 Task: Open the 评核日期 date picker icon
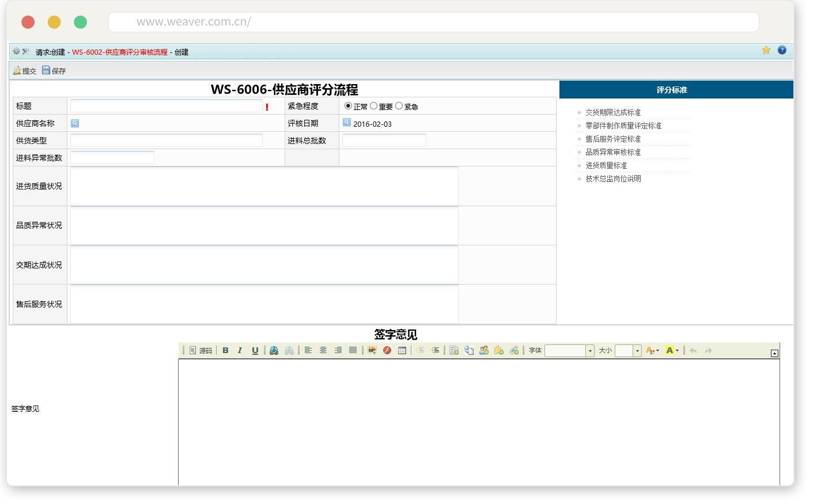347,123
